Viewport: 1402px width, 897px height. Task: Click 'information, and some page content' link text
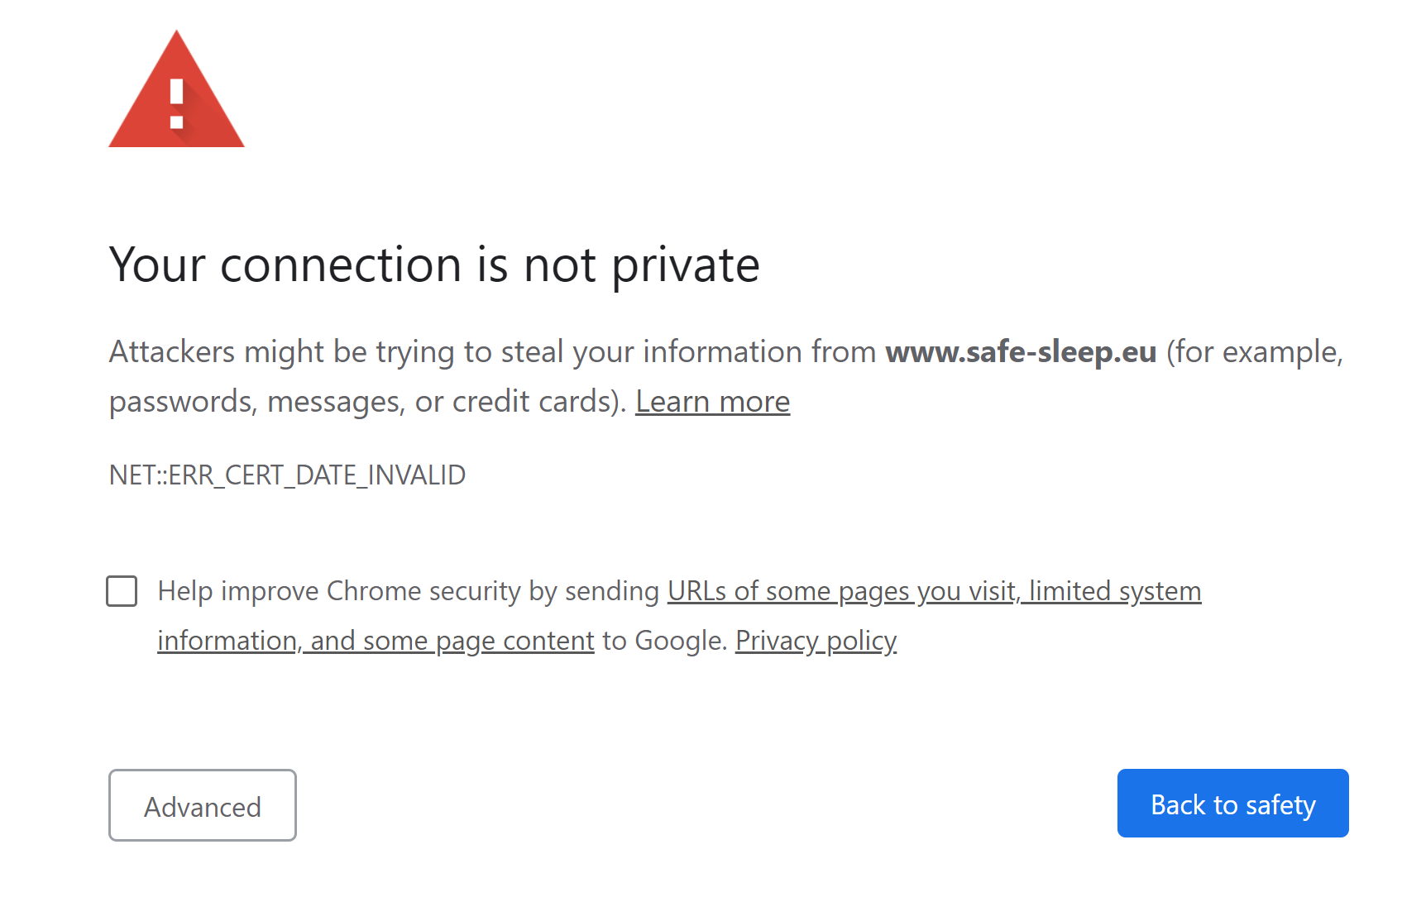376,641
